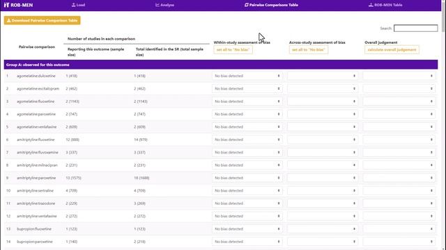Viewport: 446px width, 250px height.
Task: Open the Analyse tab
Action: coord(164,5)
